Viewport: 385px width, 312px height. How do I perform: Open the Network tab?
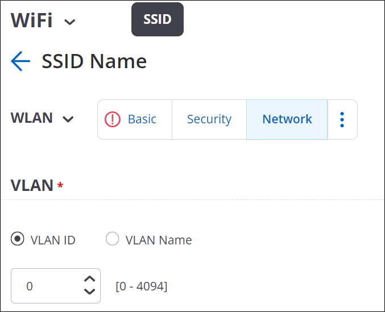[287, 120]
